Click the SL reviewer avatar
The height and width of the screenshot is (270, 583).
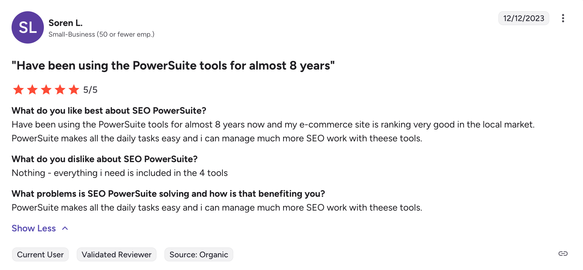coord(28,27)
